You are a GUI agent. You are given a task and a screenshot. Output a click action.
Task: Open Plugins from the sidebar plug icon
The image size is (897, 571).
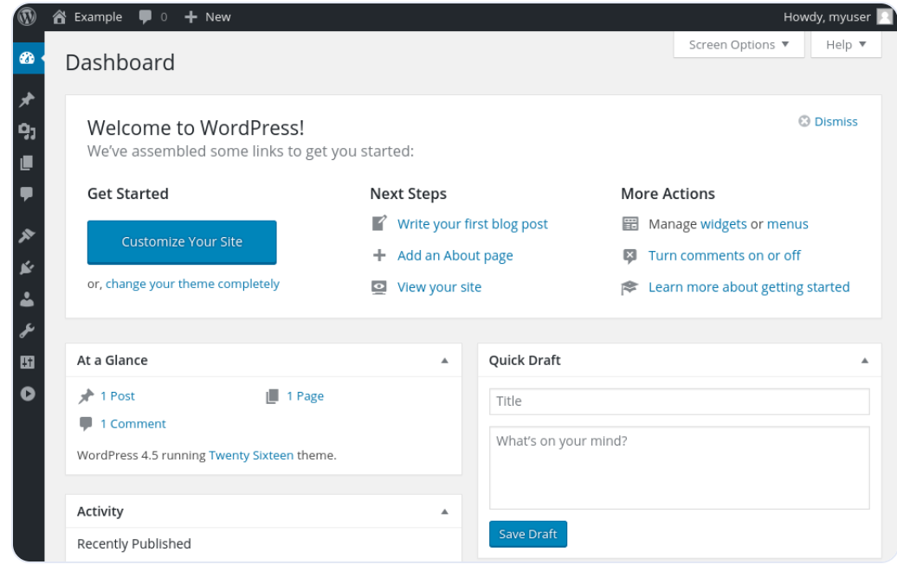tap(27, 267)
